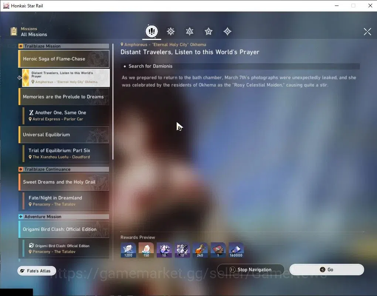View the second purple reward with 10
Screen dimensions: 377x296
click(182, 250)
